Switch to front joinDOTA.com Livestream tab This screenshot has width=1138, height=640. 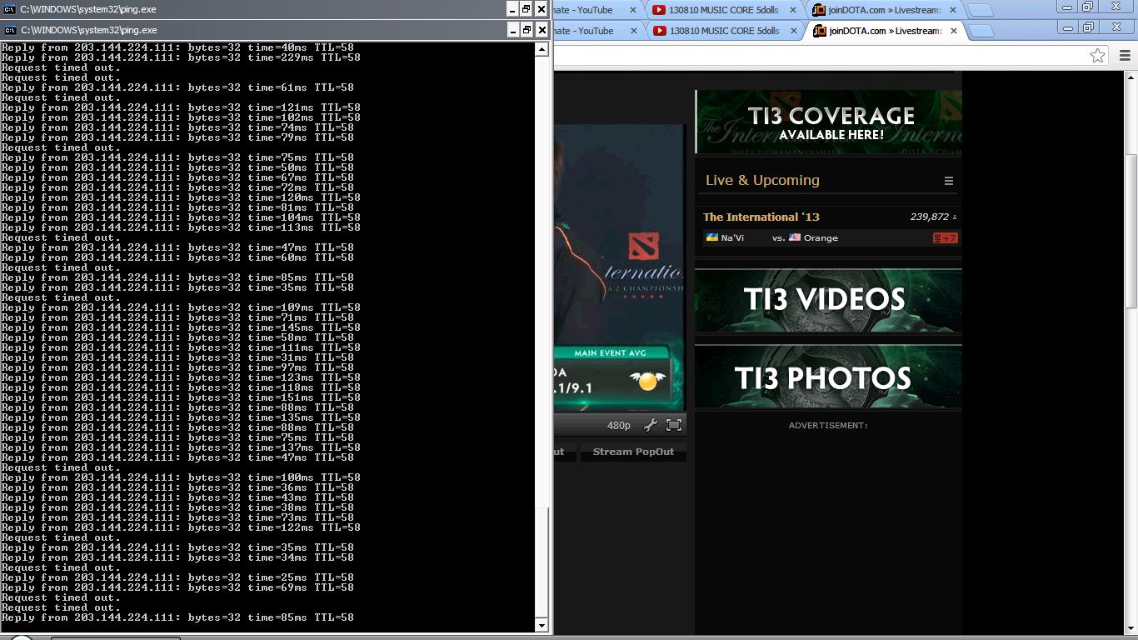[x=884, y=31]
